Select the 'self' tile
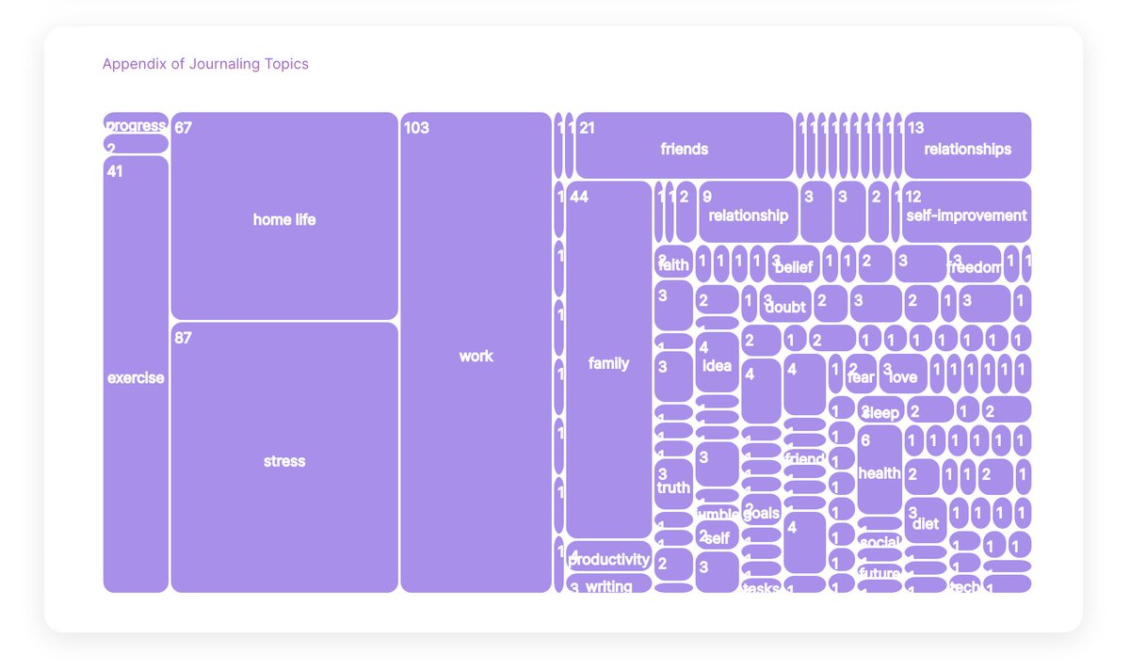The height and width of the screenshot is (670, 1130). (x=717, y=535)
